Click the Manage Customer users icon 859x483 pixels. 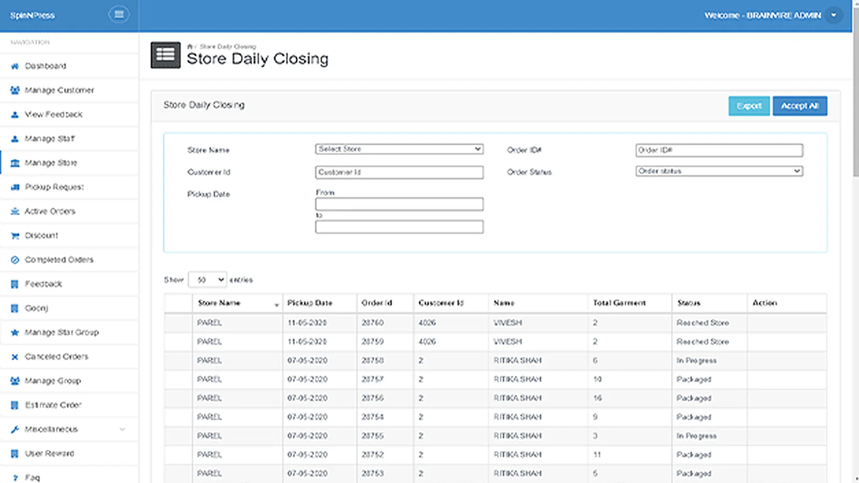point(15,90)
